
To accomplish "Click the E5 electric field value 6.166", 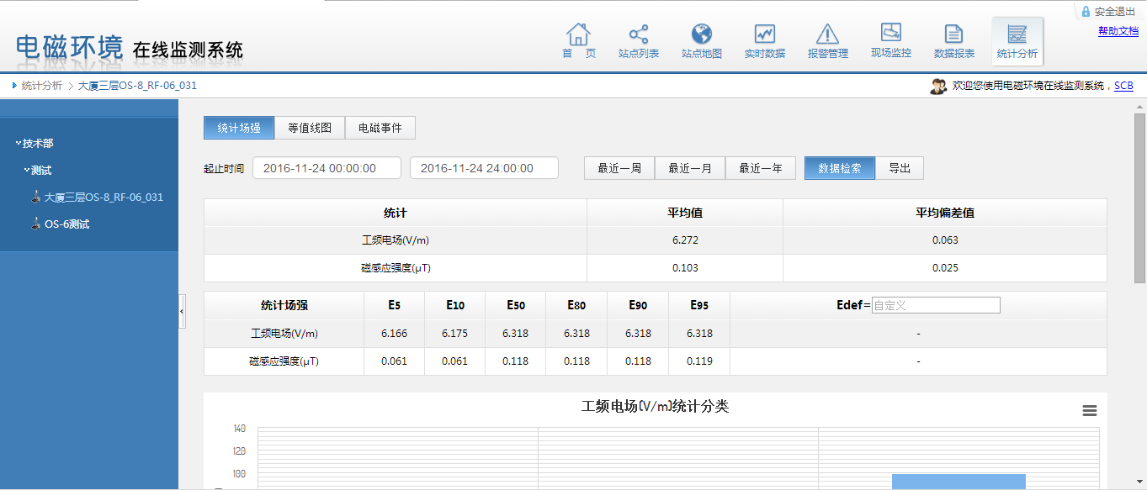I will point(394,334).
